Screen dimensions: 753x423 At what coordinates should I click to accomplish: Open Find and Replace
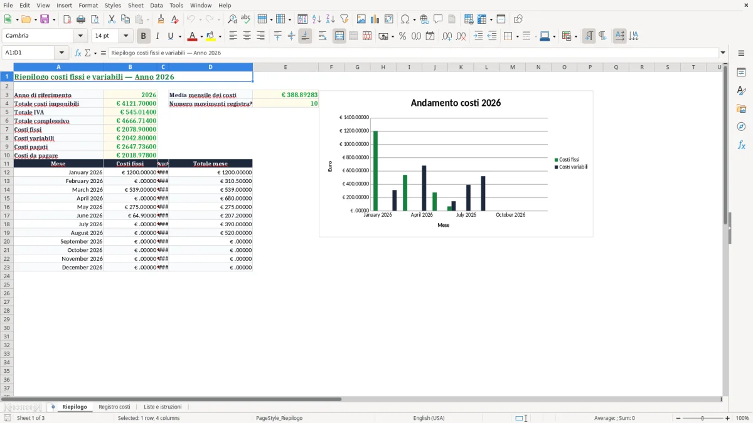[x=232, y=19]
